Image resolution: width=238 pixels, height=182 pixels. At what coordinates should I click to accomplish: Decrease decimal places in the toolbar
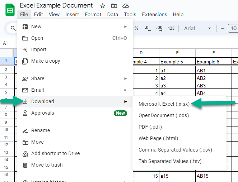point(148,28)
